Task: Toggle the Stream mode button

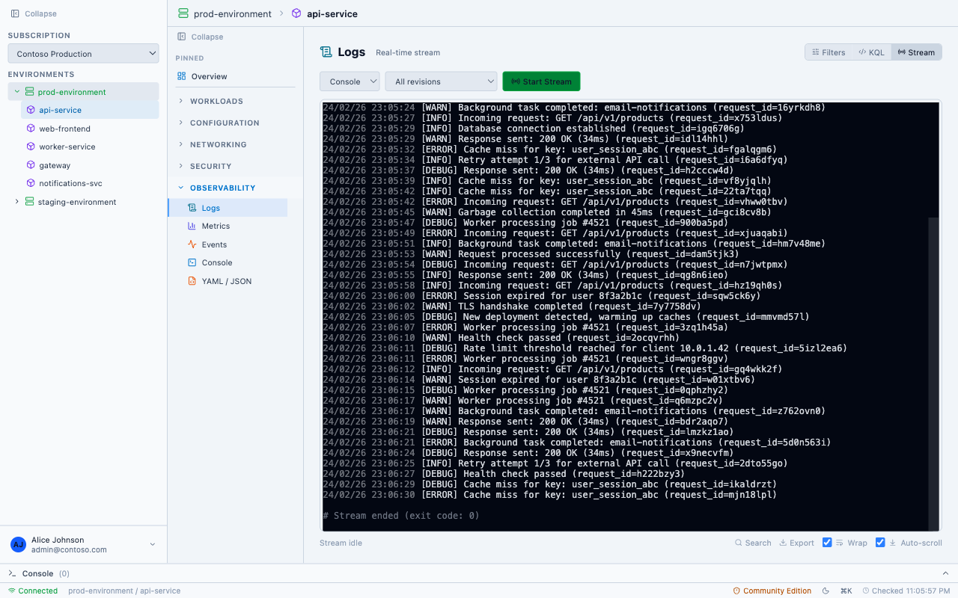Action: [x=916, y=52]
